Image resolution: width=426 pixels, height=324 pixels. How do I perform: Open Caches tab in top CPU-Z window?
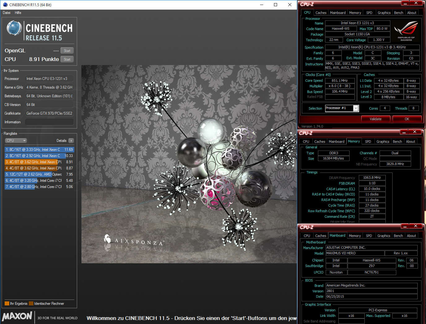coord(321,13)
